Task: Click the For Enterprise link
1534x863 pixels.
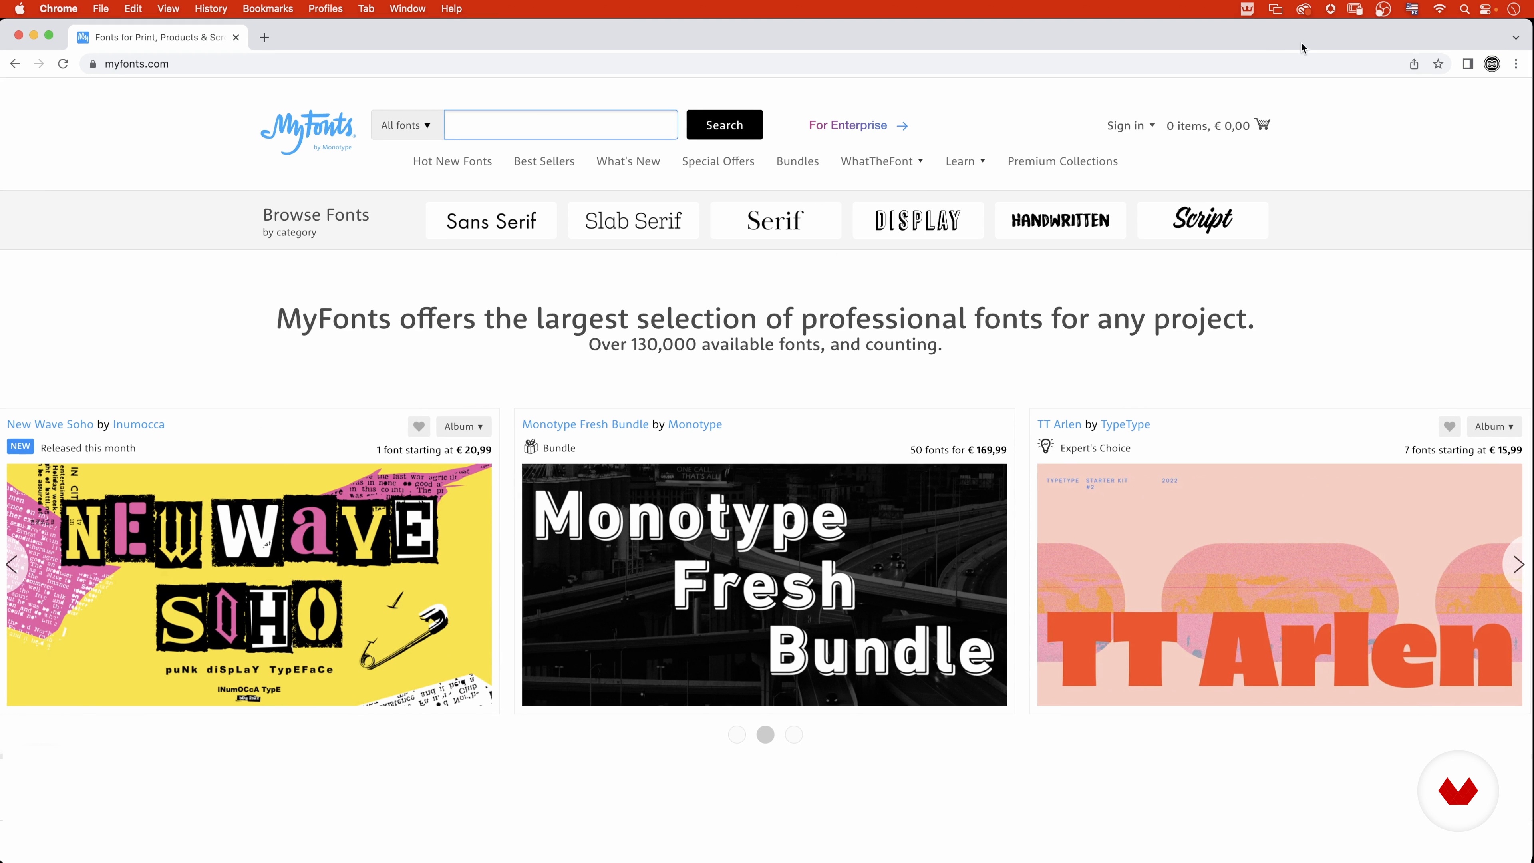Action: [x=848, y=125]
